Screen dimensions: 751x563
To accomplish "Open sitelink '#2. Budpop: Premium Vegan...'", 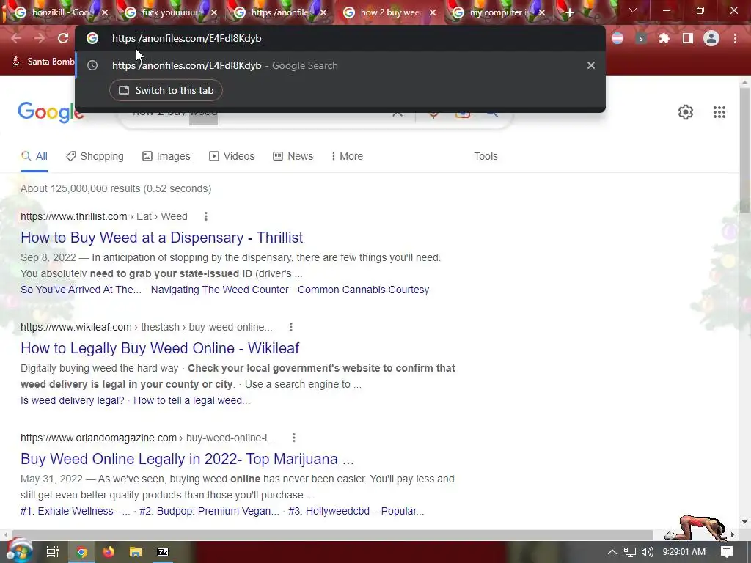I will point(209,511).
